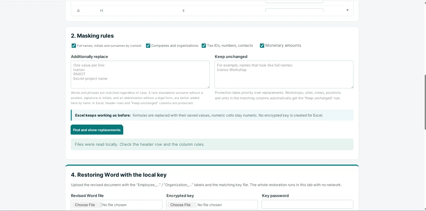426x211 pixels.
Task: Click 'Files were read locally' status message
Action: pyautogui.click(x=212, y=145)
